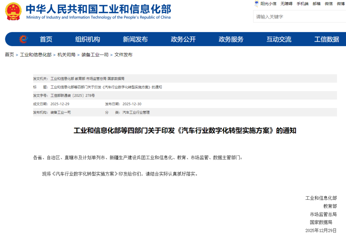Open the 微信 link at top
Screen dimensions: 346x234
(x=328, y=4)
